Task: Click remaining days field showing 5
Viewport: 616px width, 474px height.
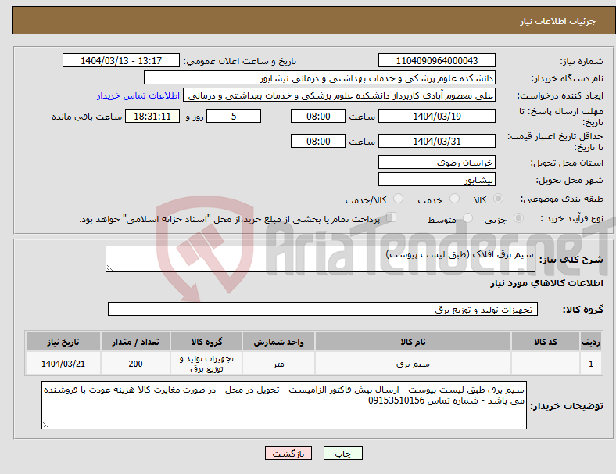Action: coord(234,116)
